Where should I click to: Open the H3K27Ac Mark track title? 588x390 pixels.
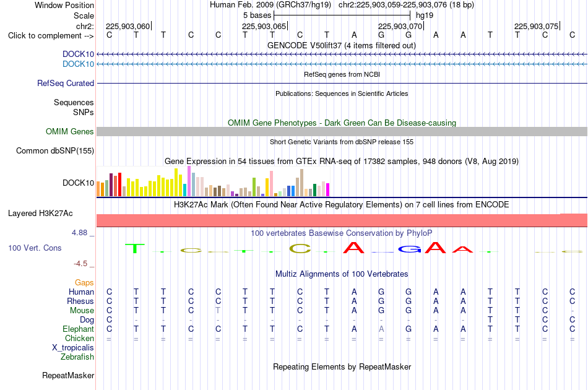342,205
